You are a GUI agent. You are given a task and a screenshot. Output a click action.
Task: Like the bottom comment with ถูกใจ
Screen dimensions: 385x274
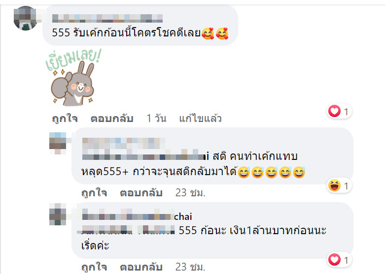pos(94,267)
